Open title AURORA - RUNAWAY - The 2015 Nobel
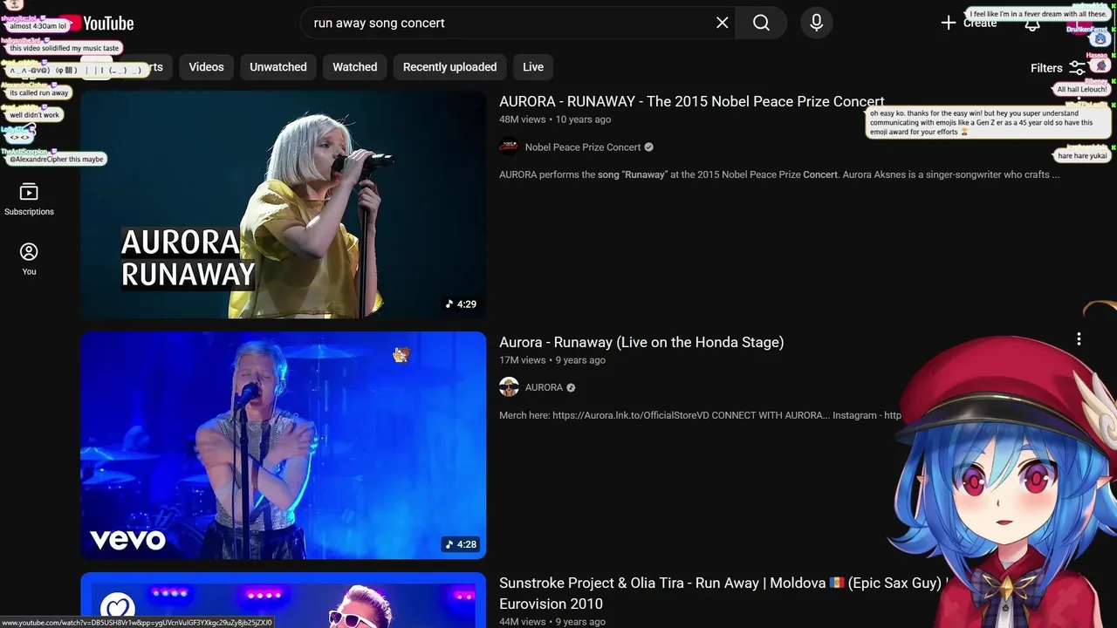The image size is (1117, 628). 692,101
